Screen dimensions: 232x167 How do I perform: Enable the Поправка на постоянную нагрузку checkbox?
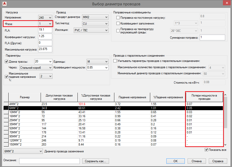tap(118, 18)
